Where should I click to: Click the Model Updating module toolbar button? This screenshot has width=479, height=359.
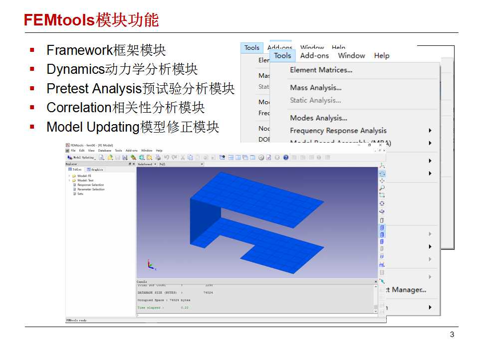pyautogui.click(x=81, y=158)
